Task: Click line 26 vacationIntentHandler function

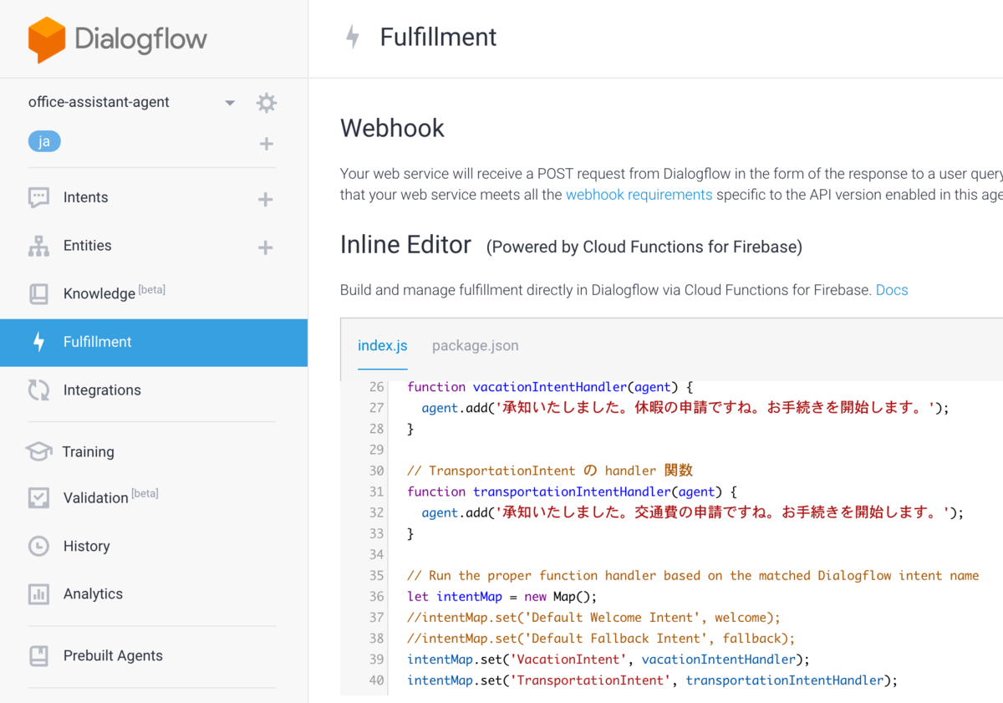Action: pyautogui.click(x=550, y=387)
